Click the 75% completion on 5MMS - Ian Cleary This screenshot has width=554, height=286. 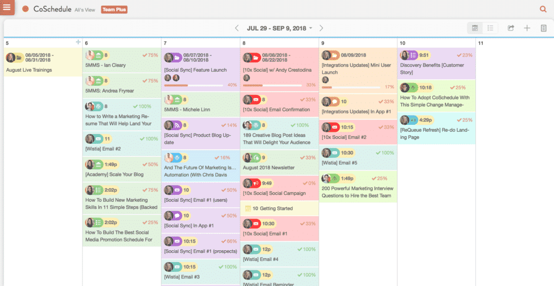[x=150, y=55]
